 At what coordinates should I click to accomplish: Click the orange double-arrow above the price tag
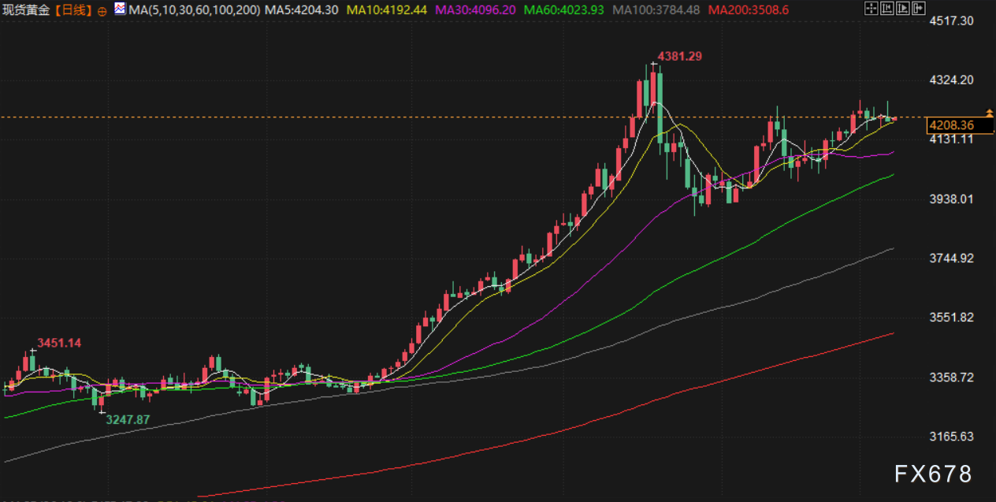click(x=989, y=114)
